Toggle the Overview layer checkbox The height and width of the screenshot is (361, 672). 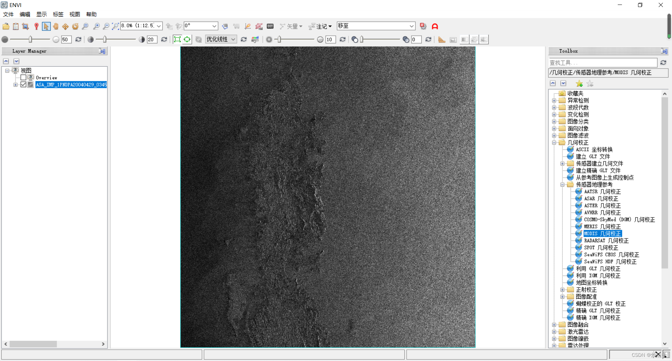coord(23,77)
